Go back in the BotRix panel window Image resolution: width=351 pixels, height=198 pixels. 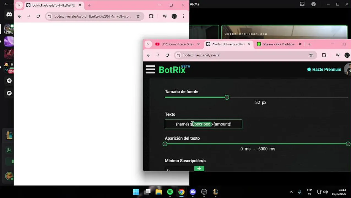tap(149, 55)
